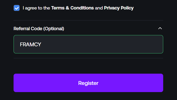Click the "Referral Code" heading text
Image resolution: width=177 pixels, height=100 pixels.
pos(28,29)
